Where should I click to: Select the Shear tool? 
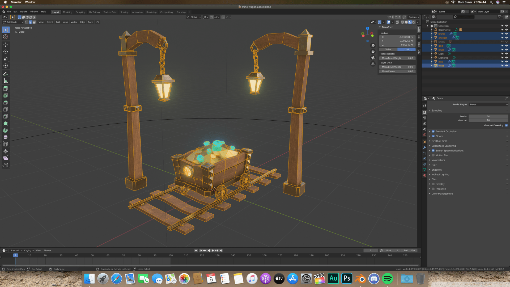point(6,158)
